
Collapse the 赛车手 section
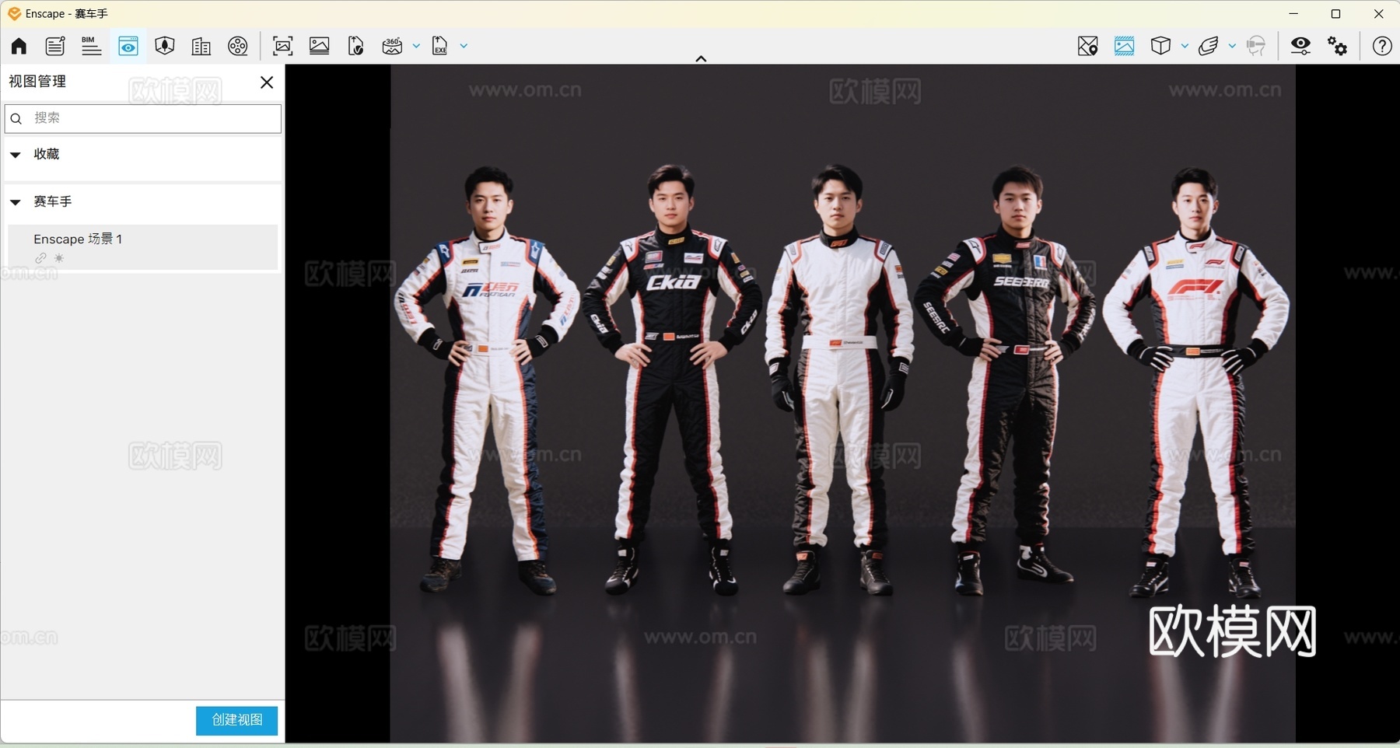point(16,202)
